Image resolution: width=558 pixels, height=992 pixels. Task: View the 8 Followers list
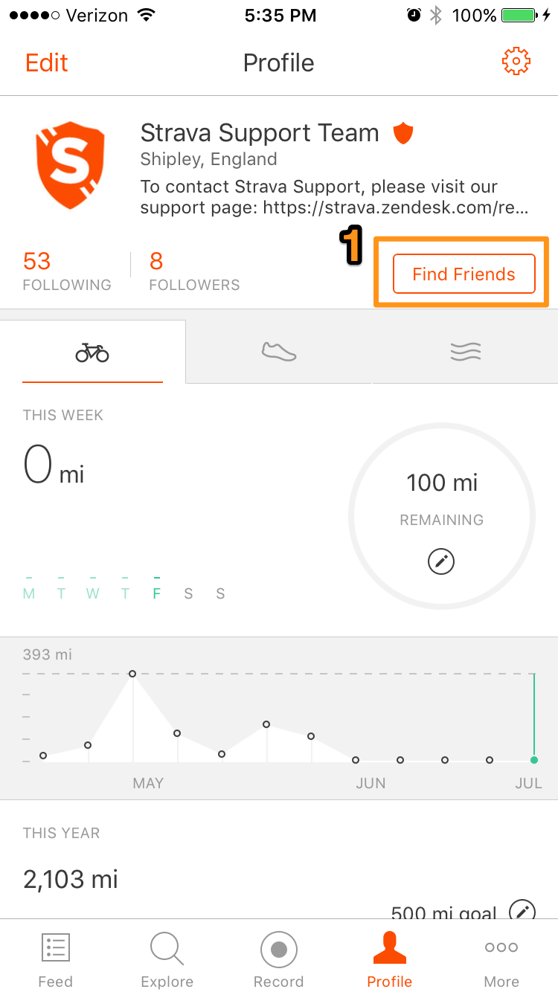coord(194,271)
